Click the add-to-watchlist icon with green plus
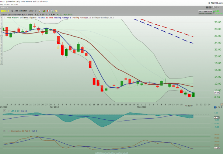The image size is (223, 154). (x=52, y=11)
